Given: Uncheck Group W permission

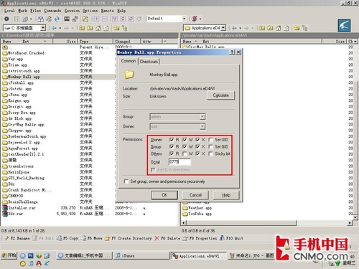Looking at the screenshot, I should point(185,146).
